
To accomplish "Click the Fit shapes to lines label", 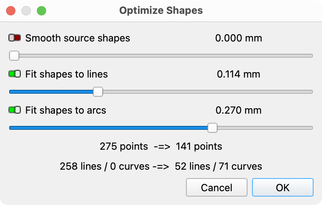I will [x=66, y=74].
